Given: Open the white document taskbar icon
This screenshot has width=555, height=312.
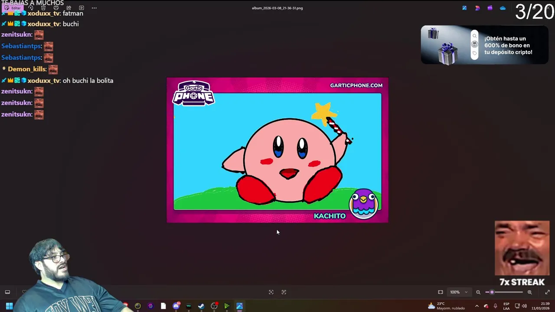Looking at the screenshot, I should coord(163,306).
